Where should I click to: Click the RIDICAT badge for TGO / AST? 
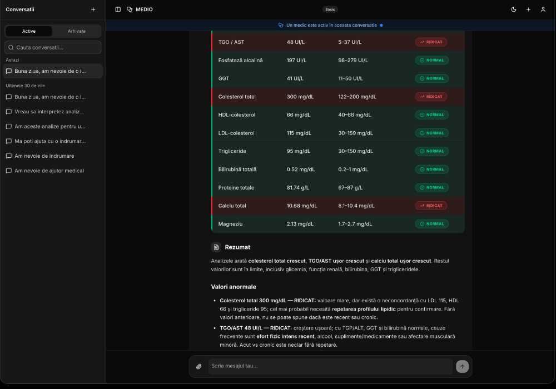(431, 42)
